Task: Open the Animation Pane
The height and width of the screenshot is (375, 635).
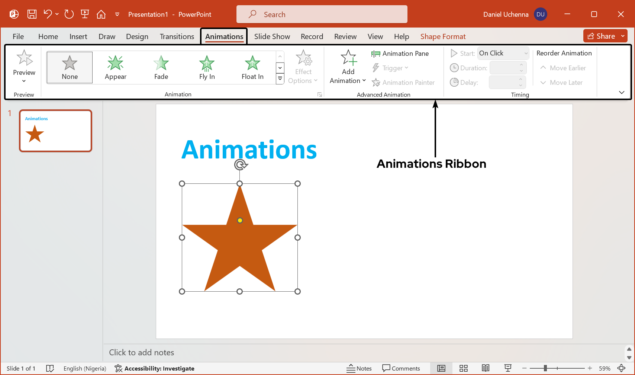Action: (400, 54)
